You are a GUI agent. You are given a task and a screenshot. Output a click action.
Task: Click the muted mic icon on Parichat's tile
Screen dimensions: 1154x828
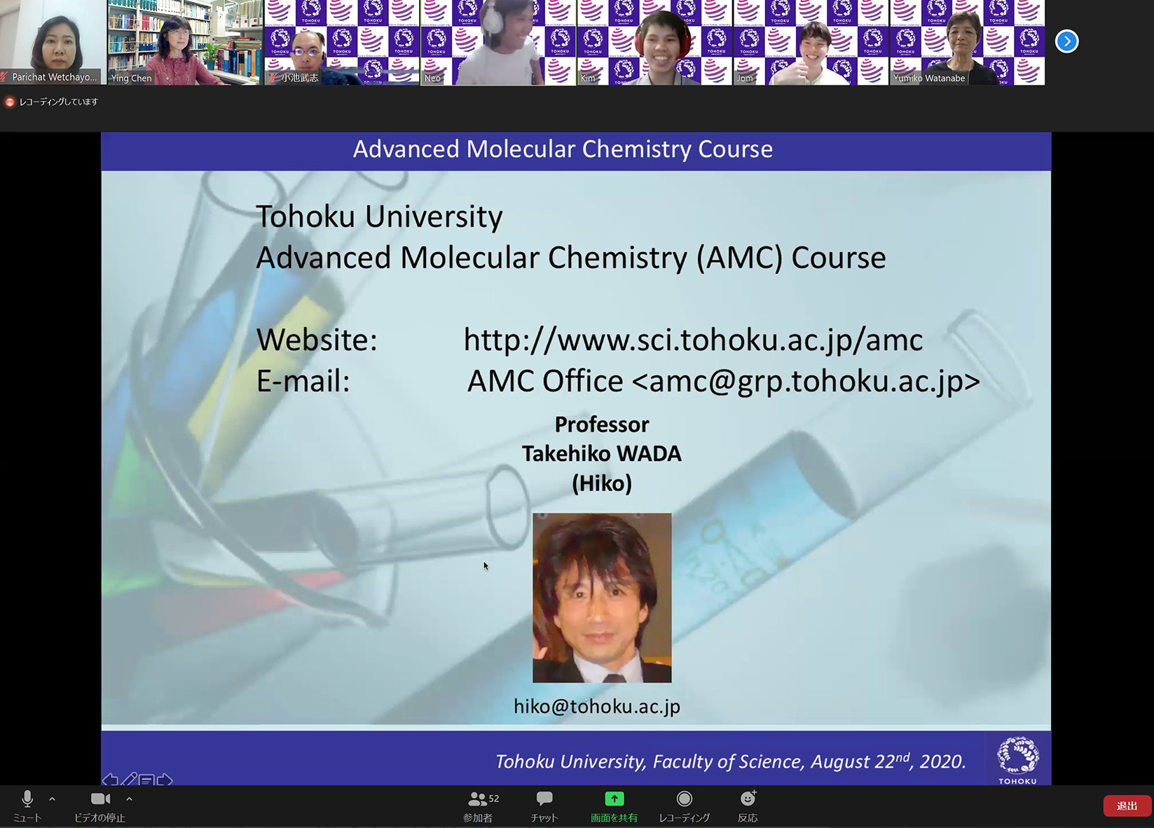(x=5, y=77)
